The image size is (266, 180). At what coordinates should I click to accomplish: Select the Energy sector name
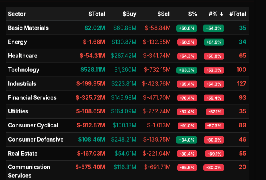tap(17, 42)
